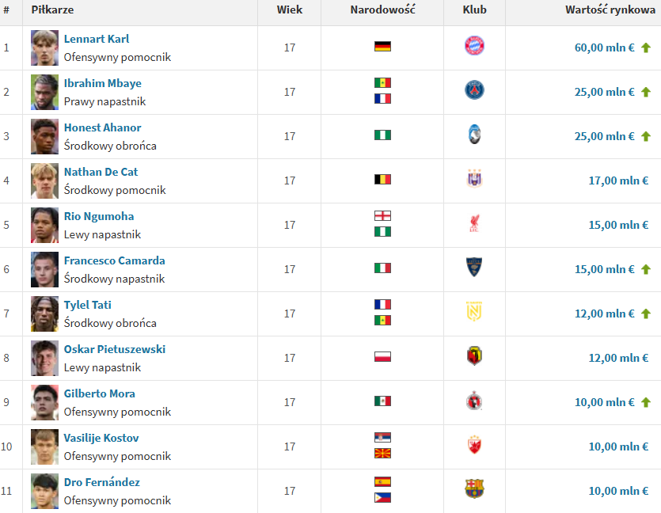The width and height of the screenshot is (661, 513).
Task: Open Dro Fernández player link
Action: tap(101, 482)
